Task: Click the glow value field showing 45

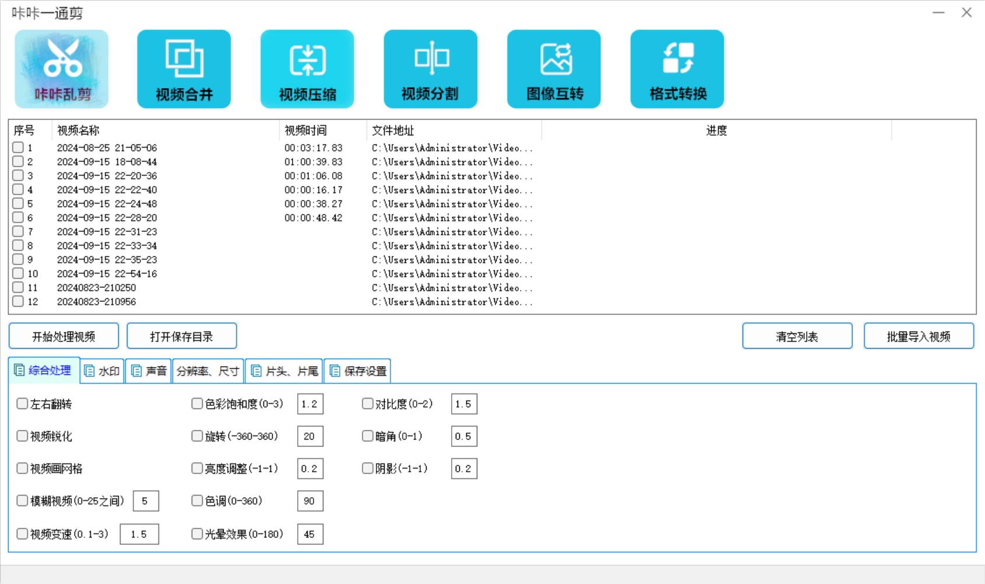Action: [x=310, y=534]
